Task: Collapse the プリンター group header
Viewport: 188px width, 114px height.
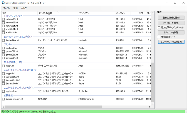Action: (8, 44)
